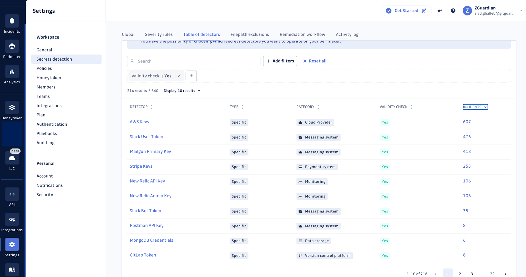Open the Activity log tab
This screenshot has height=277, width=526.
pos(347,34)
